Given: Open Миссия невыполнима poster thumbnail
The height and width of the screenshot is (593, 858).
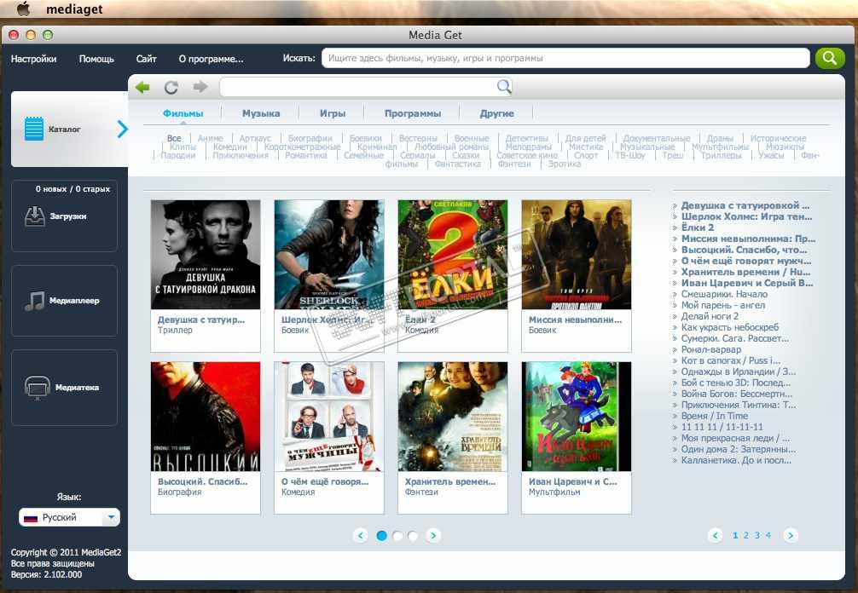Looking at the screenshot, I should coord(577,255).
